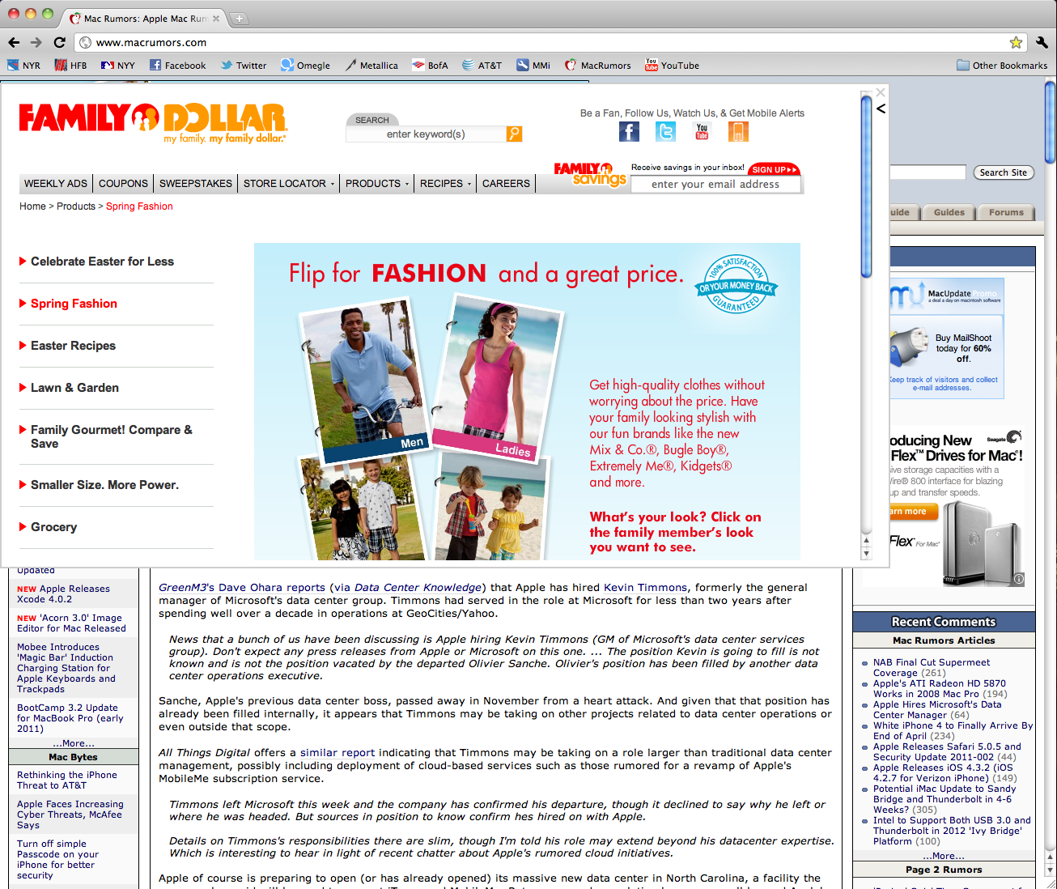This screenshot has height=889, width=1057.
Task: Open the Facebook bookmark
Action: [x=177, y=66]
